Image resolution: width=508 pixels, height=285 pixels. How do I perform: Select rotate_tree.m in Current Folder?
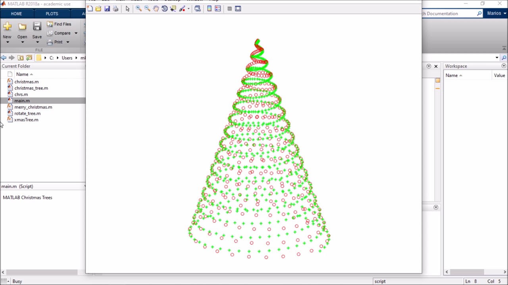tap(27, 114)
